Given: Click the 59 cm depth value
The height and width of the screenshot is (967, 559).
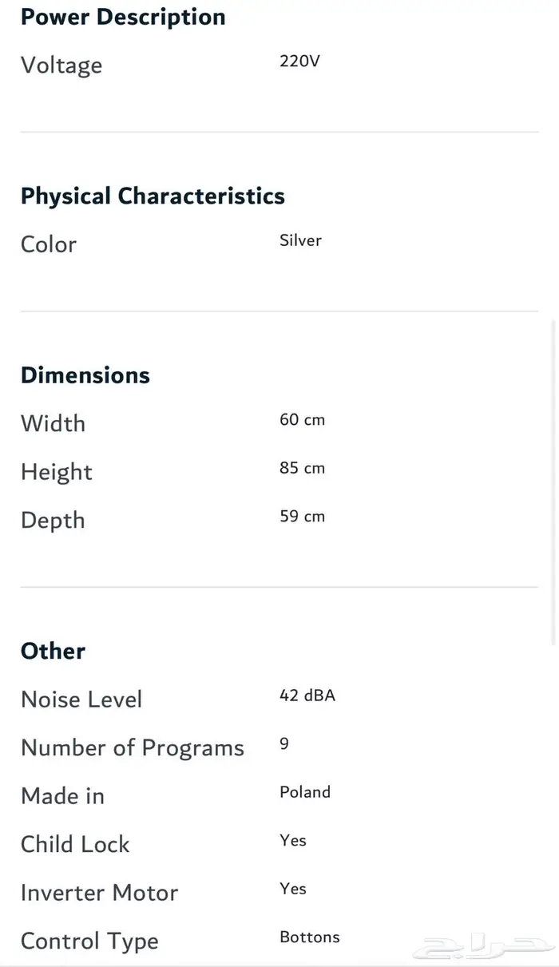Looking at the screenshot, I should [302, 516].
